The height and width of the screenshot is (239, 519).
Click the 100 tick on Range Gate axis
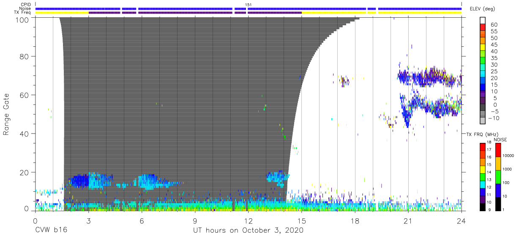(22, 19)
